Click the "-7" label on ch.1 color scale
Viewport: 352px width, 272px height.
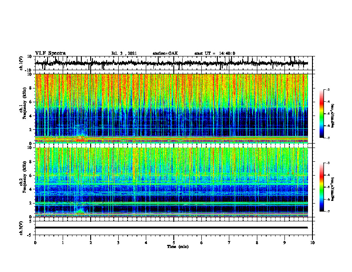point(328,138)
